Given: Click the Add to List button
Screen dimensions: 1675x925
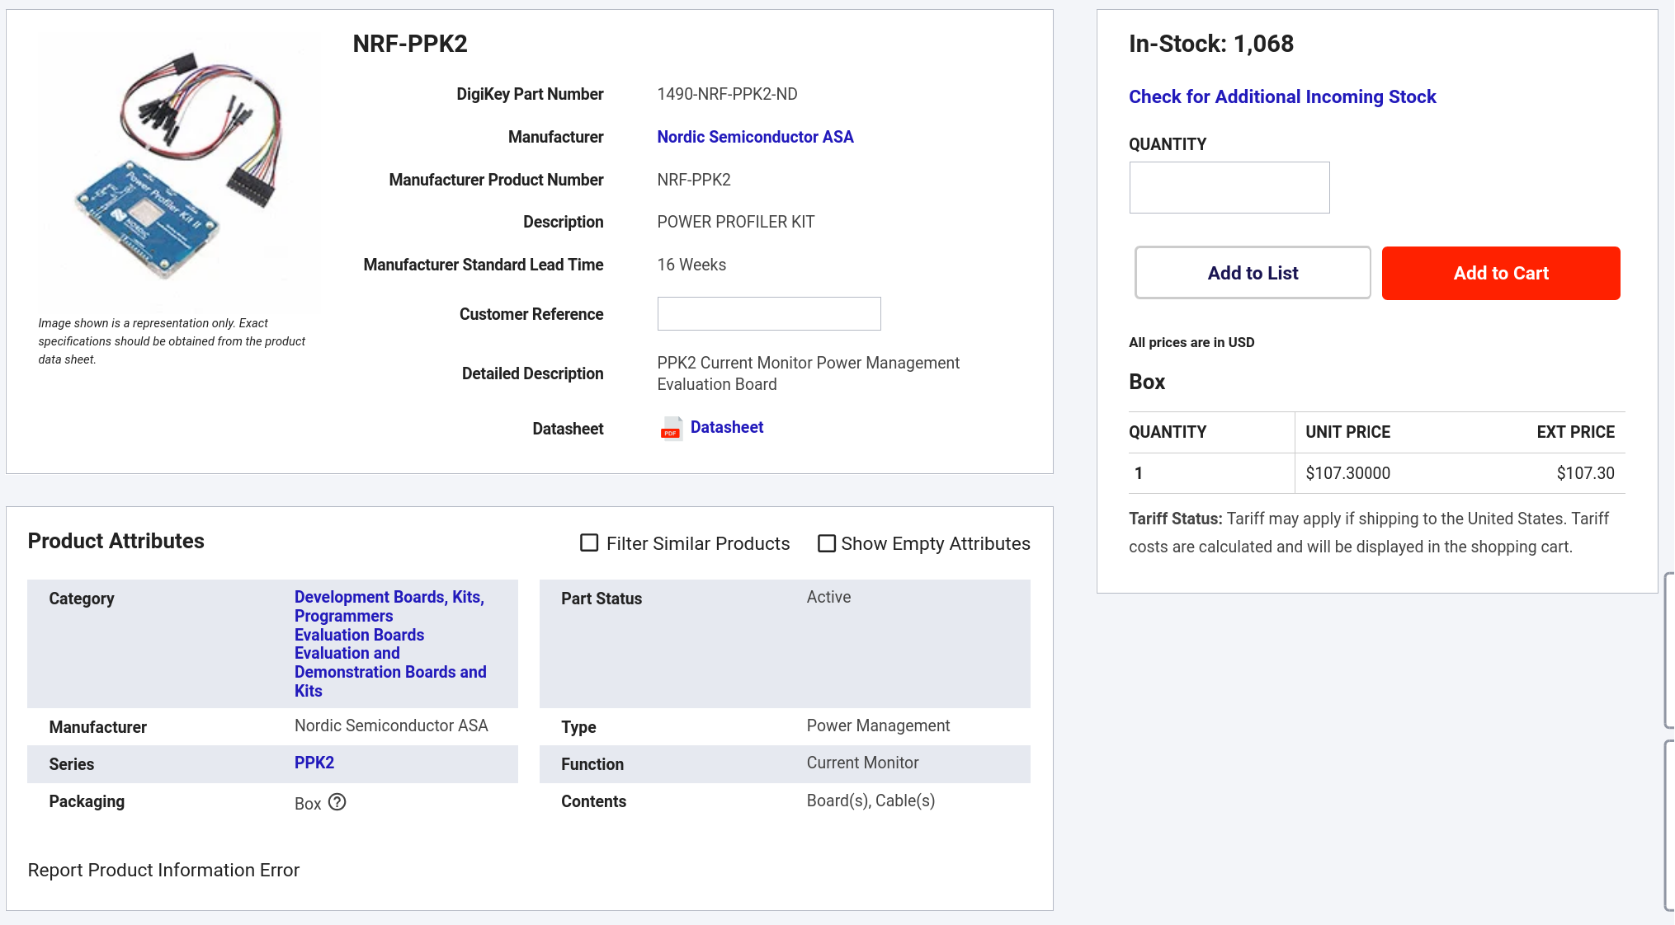Looking at the screenshot, I should click(x=1253, y=273).
